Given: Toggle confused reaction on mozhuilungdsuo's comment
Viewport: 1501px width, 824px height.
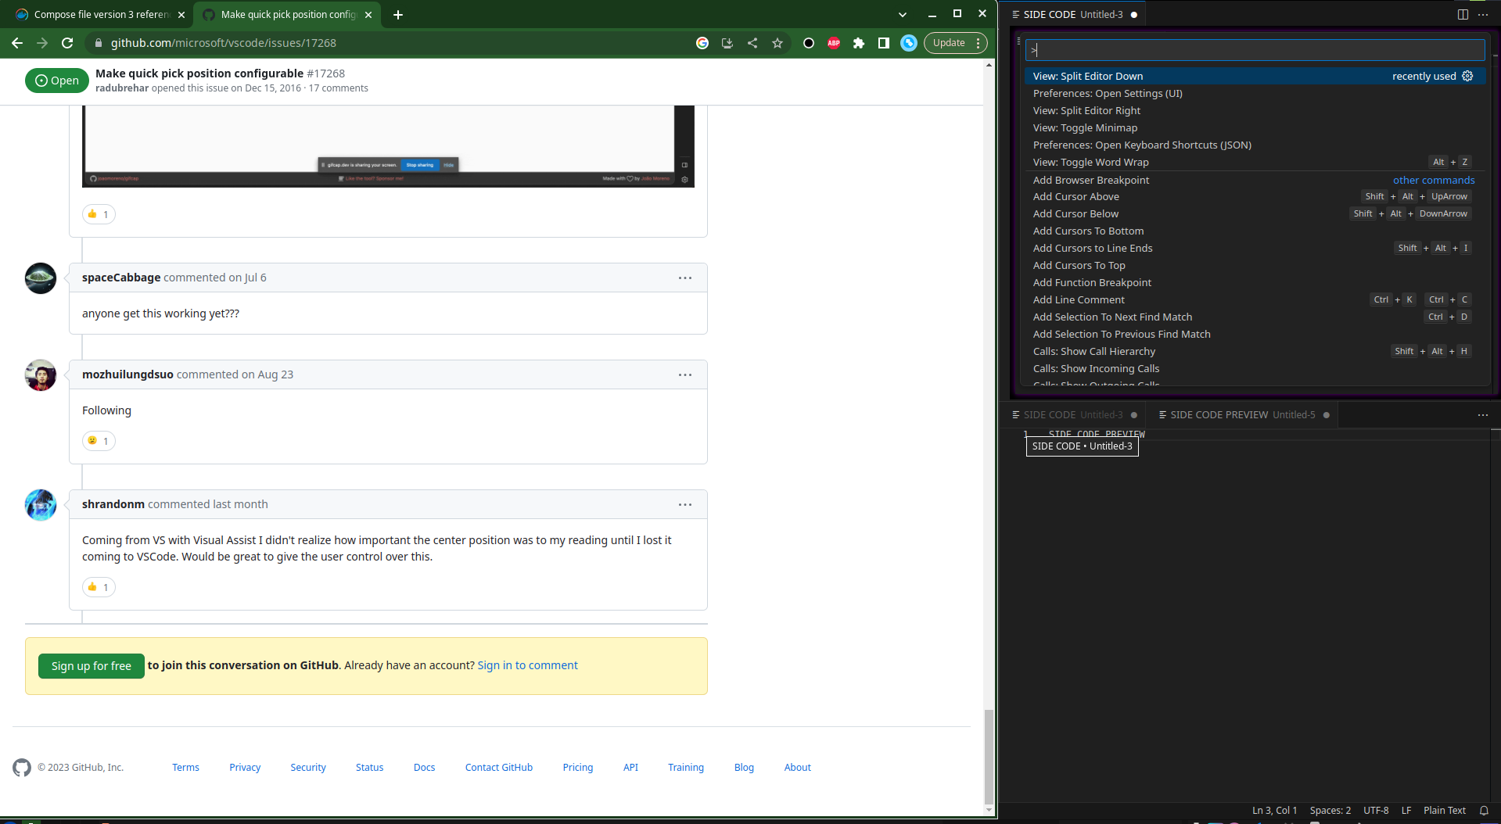Looking at the screenshot, I should (99, 440).
